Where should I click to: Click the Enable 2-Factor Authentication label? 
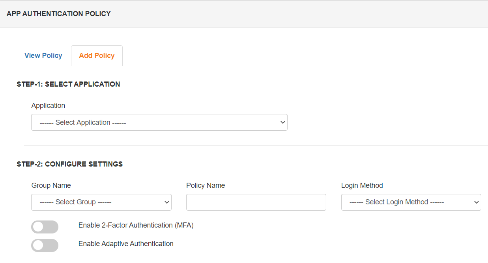136,225
